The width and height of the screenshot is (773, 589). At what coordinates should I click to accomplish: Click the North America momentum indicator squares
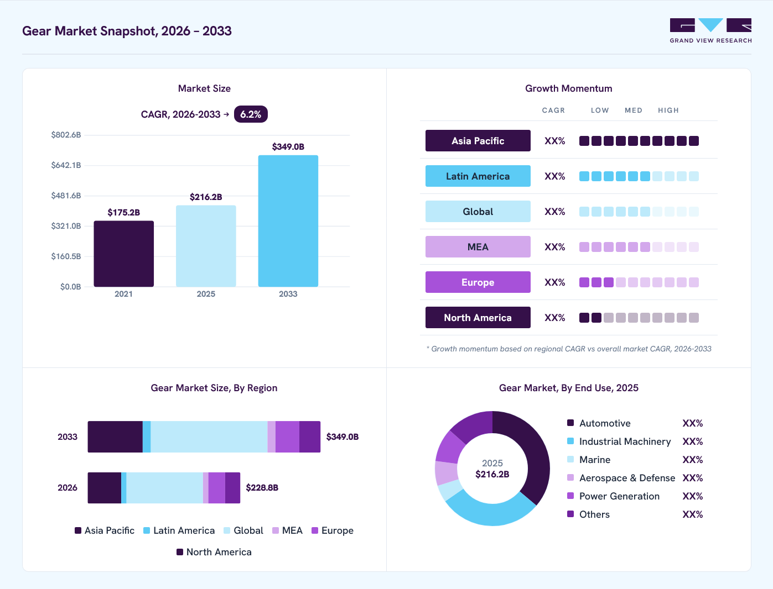(639, 318)
